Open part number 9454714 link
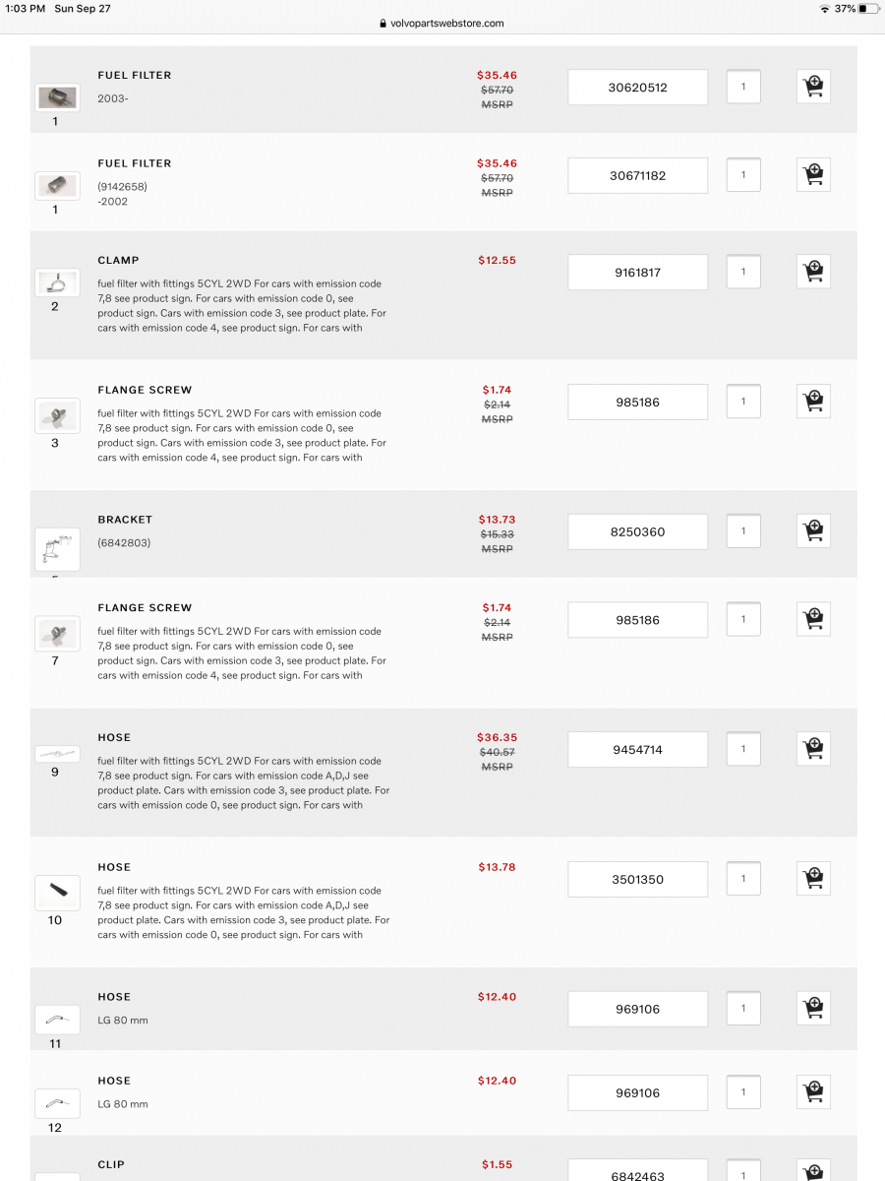 click(637, 750)
